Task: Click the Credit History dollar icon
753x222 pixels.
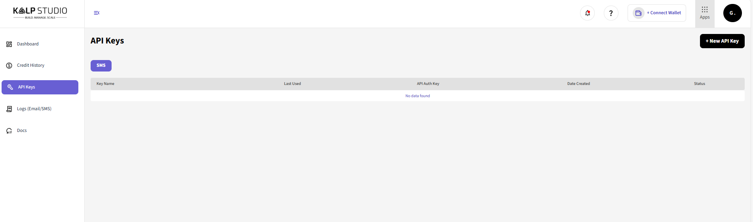Action: point(9,66)
